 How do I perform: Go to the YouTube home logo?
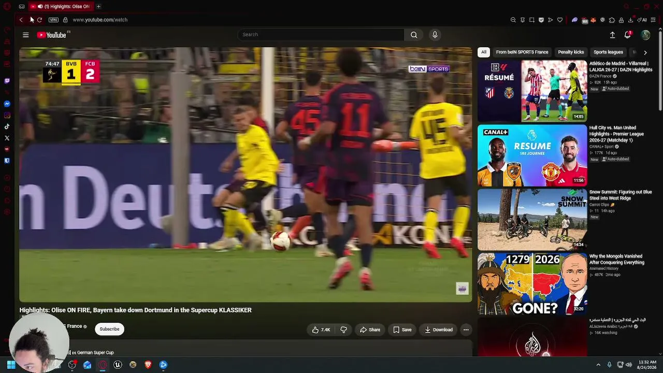(x=52, y=35)
